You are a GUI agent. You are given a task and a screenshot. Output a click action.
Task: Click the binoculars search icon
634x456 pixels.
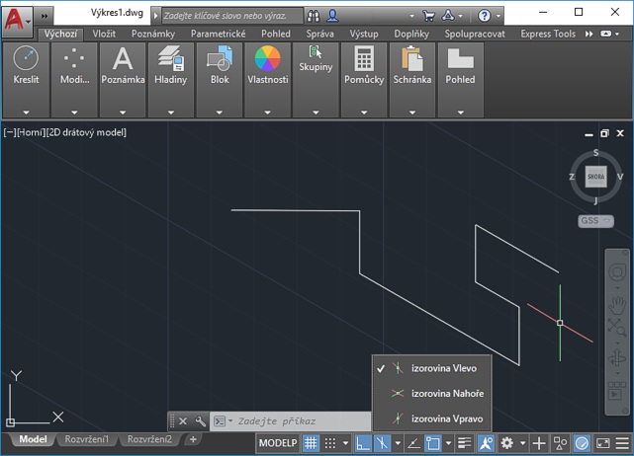pos(314,16)
